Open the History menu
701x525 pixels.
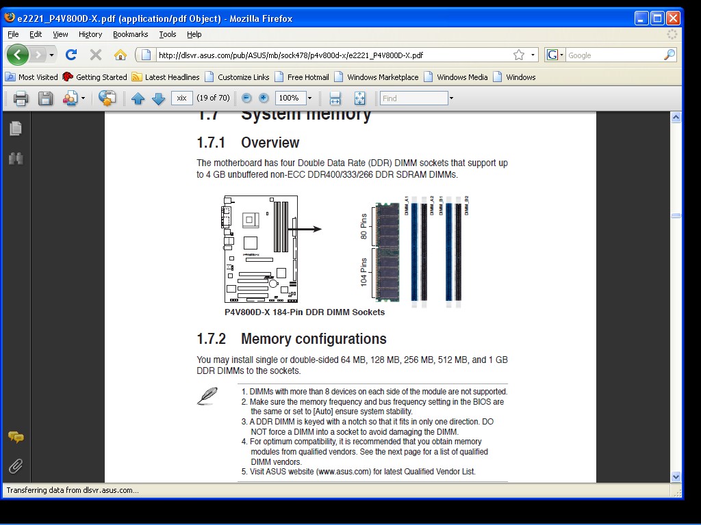pos(90,34)
